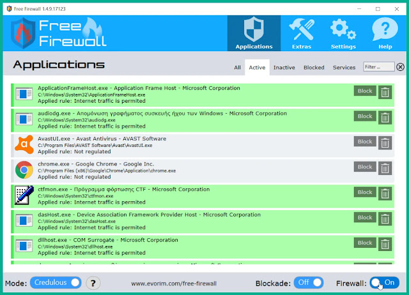Delete the ctfmon.exe rule
Screen dimensions: 409x295
(x=385, y=193)
